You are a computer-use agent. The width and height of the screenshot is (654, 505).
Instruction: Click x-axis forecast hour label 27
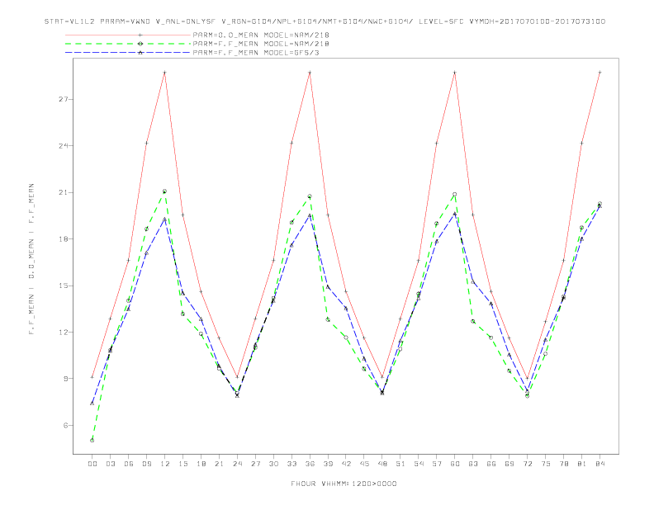[256, 464]
